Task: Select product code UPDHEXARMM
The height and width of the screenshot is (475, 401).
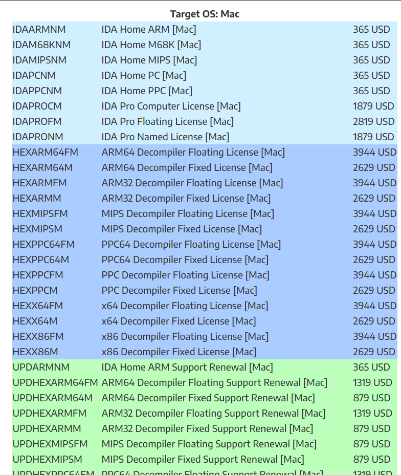Action: (x=47, y=428)
